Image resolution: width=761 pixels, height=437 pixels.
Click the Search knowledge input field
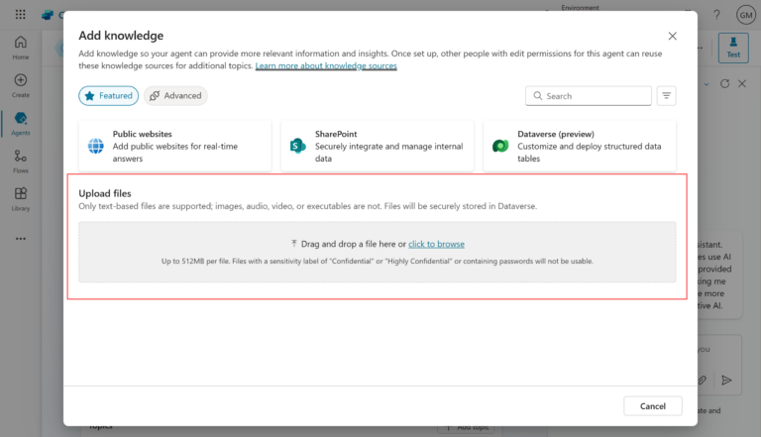click(x=589, y=96)
